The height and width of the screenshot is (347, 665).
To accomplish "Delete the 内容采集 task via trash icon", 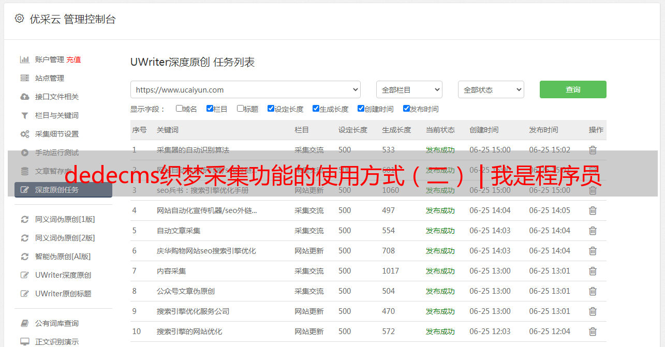I will [x=593, y=271].
